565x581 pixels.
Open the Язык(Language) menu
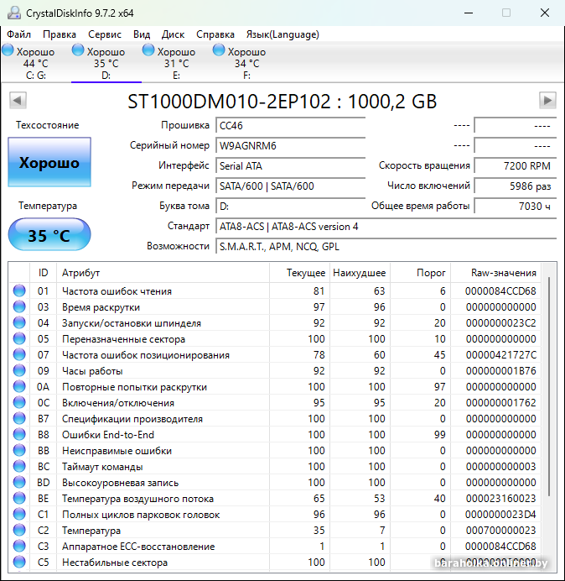point(282,34)
